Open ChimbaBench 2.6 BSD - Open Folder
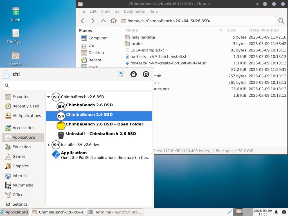The height and width of the screenshot is (216, 288). (99, 126)
